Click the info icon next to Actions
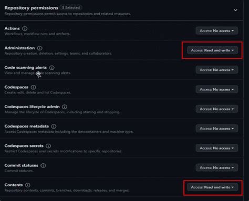 (x=25, y=28)
